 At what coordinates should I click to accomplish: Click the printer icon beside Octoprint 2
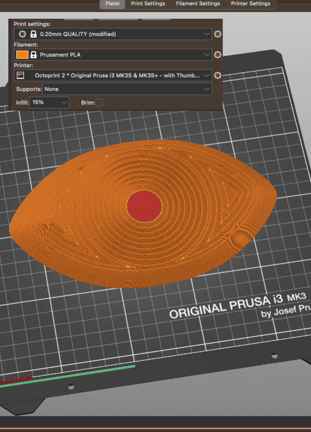click(x=20, y=75)
